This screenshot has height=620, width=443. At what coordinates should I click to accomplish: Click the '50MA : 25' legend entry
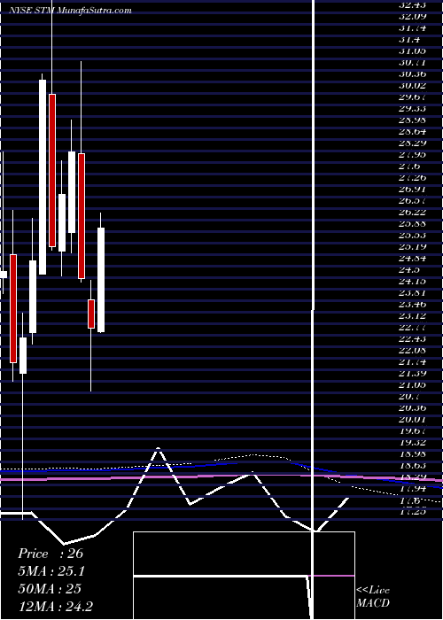click(50, 589)
